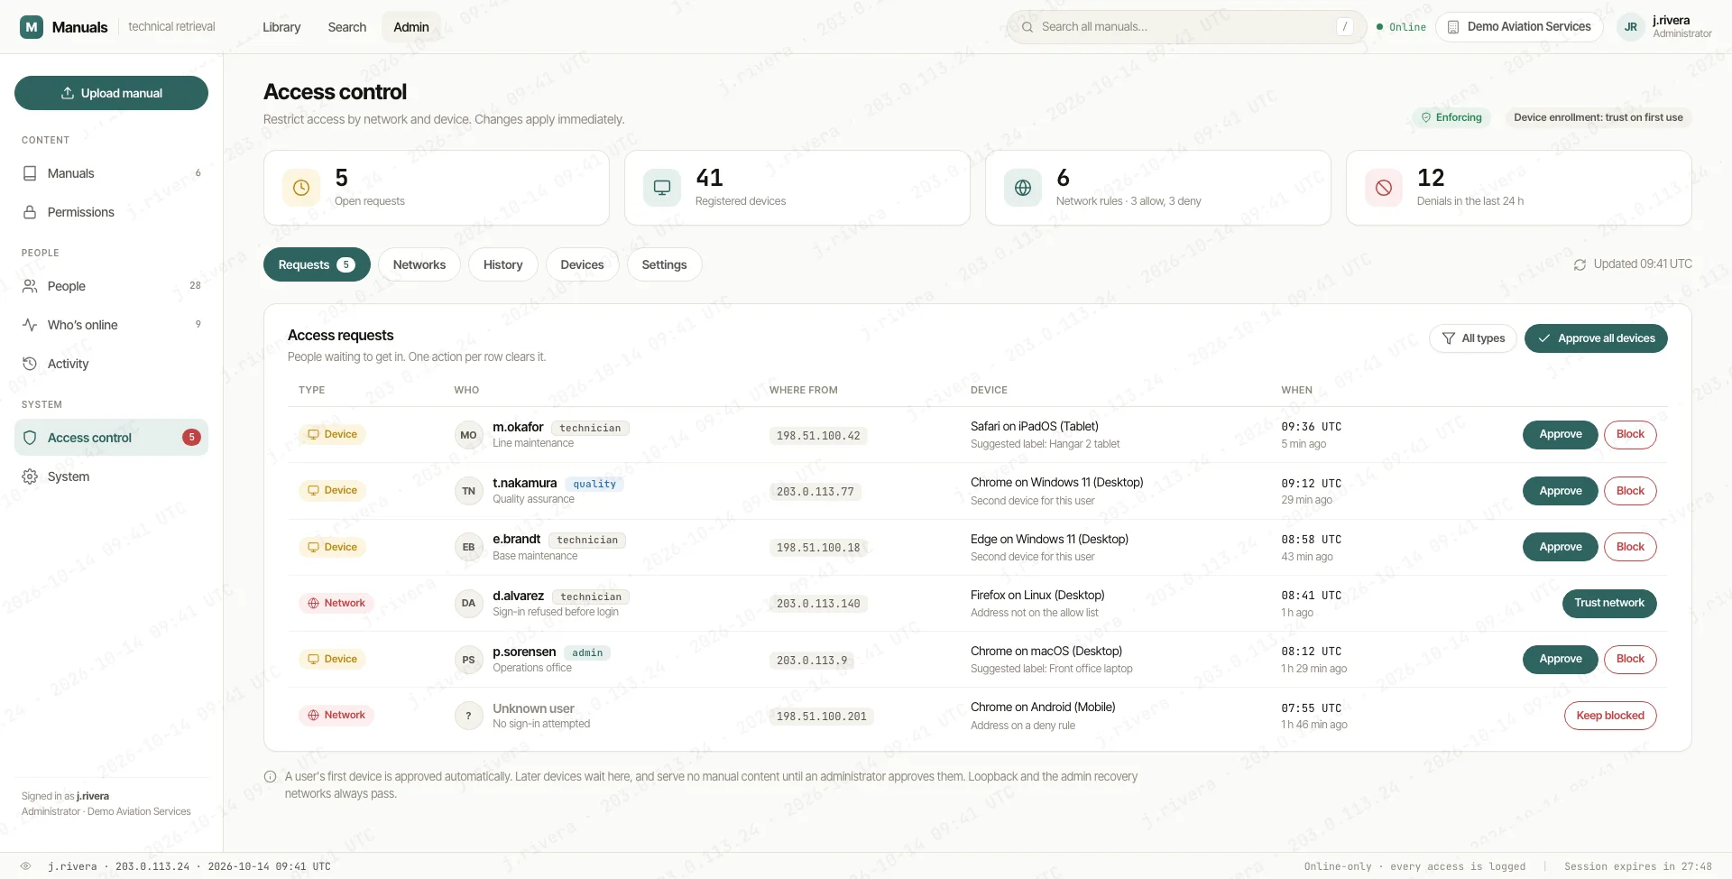
Task: Click the eye icon in the status bar
Action: (25, 866)
